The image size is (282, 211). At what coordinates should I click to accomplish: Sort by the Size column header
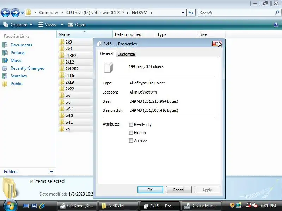[x=211, y=34]
